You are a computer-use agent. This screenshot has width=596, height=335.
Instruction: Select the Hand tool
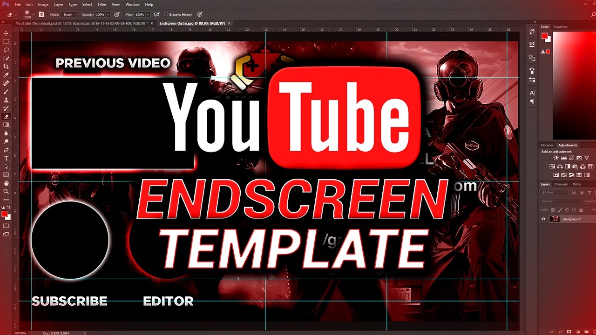click(6, 183)
